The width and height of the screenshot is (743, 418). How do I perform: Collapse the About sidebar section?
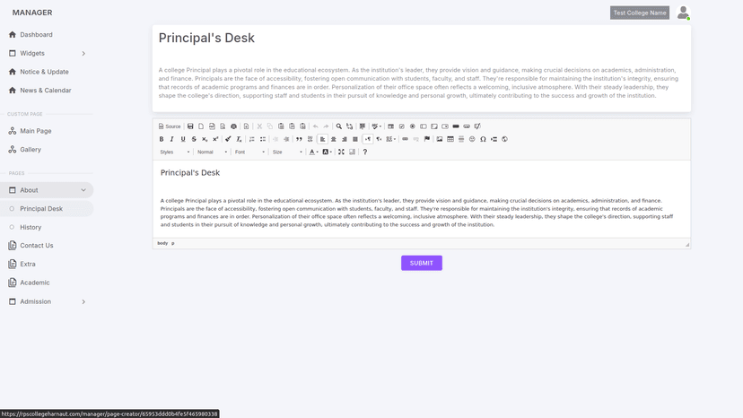click(47, 190)
